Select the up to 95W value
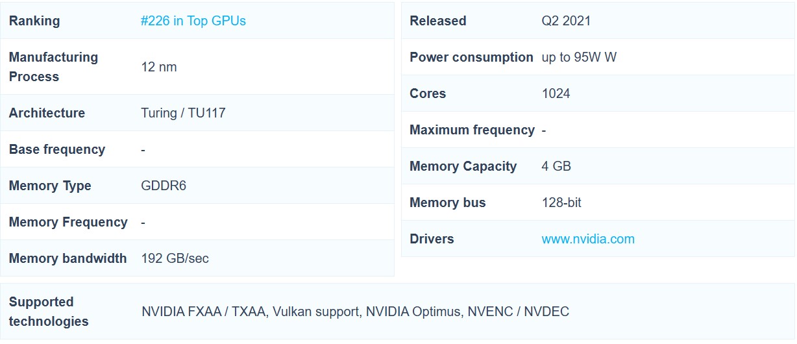Viewport: 797px width, 344px height. (x=578, y=57)
